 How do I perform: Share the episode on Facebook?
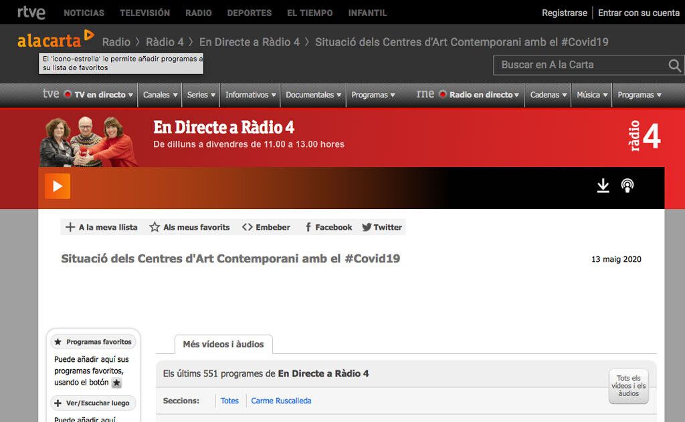click(328, 227)
